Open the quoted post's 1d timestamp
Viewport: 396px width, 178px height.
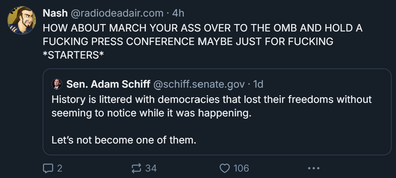[x=258, y=84]
